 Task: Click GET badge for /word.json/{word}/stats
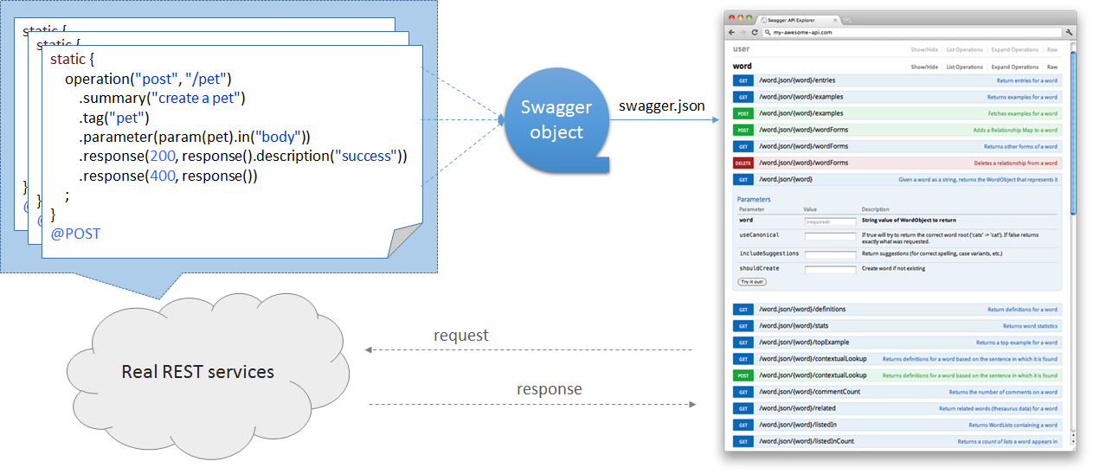coord(743,326)
